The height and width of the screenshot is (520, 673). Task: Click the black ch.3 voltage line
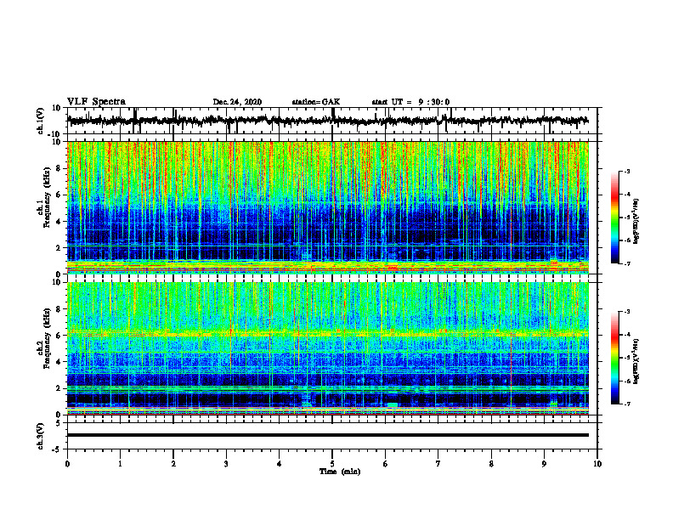[x=328, y=435]
